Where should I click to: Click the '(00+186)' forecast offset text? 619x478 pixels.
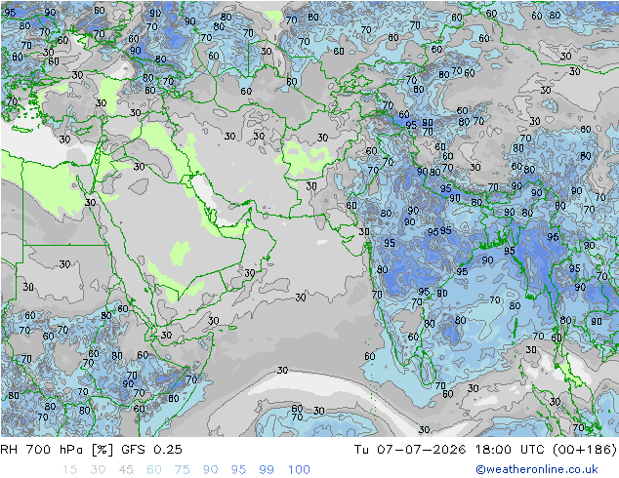tap(585, 449)
